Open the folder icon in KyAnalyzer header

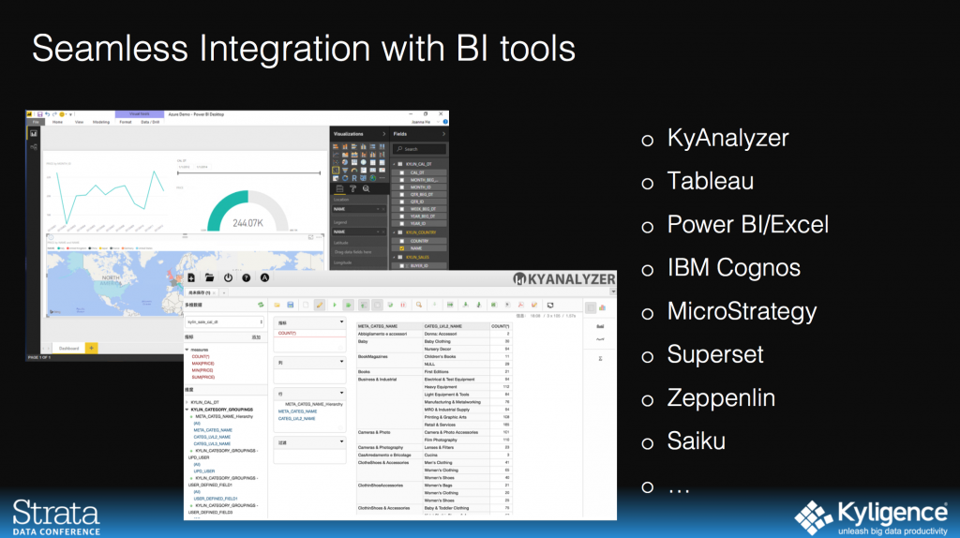point(210,278)
